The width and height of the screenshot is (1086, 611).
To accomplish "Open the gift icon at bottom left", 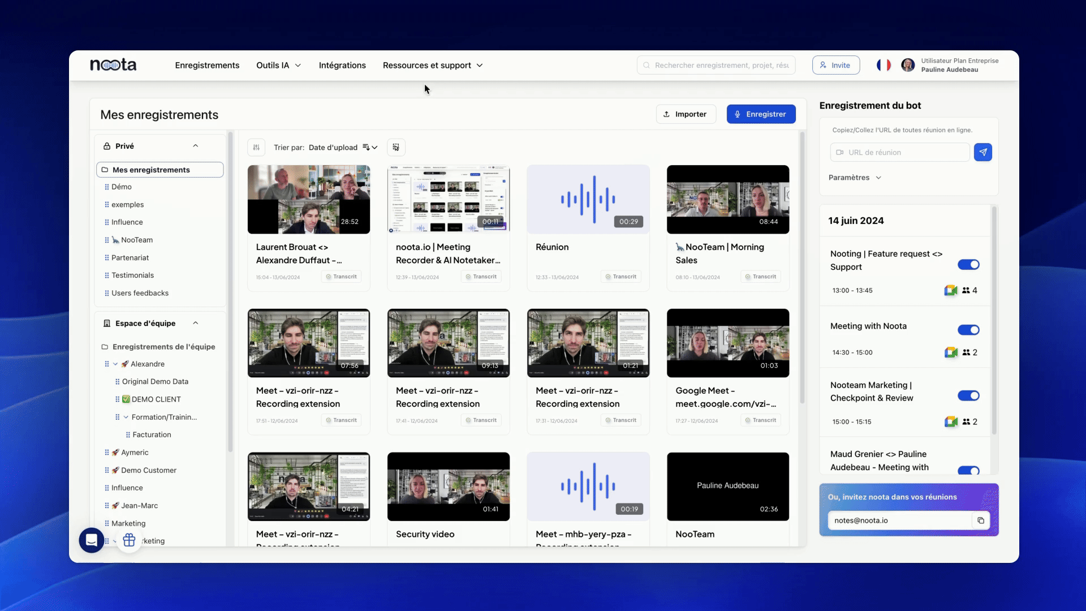I will [129, 540].
